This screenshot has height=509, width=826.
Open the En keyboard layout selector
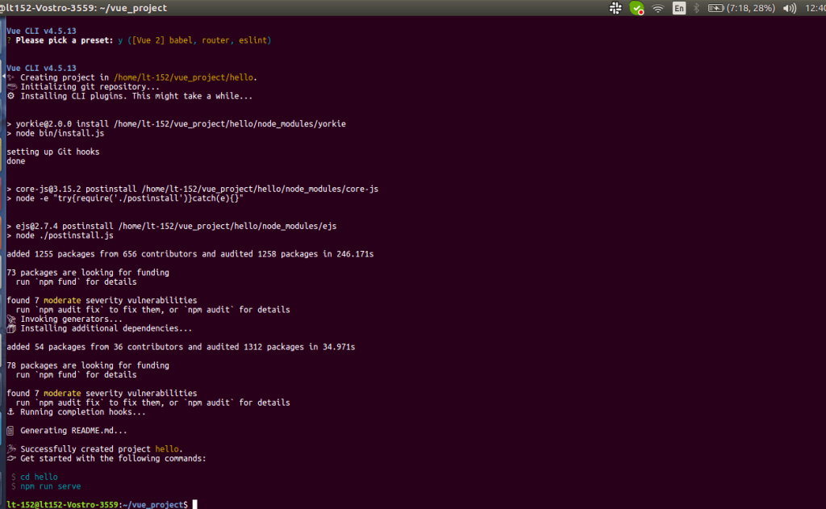point(679,8)
